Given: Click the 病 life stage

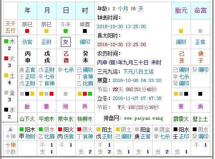Looking at the screenshot, I should (200, 106).
